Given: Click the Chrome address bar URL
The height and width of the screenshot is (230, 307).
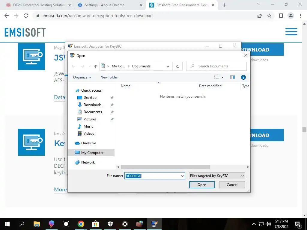Looking at the screenshot, I should 97,16.
